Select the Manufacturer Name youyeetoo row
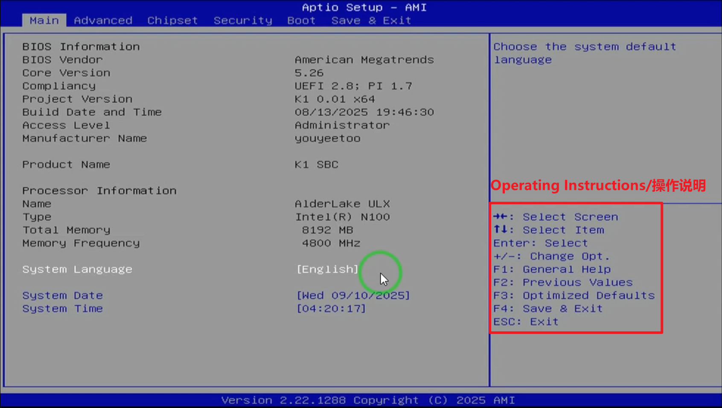722x408 pixels. pos(327,138)
